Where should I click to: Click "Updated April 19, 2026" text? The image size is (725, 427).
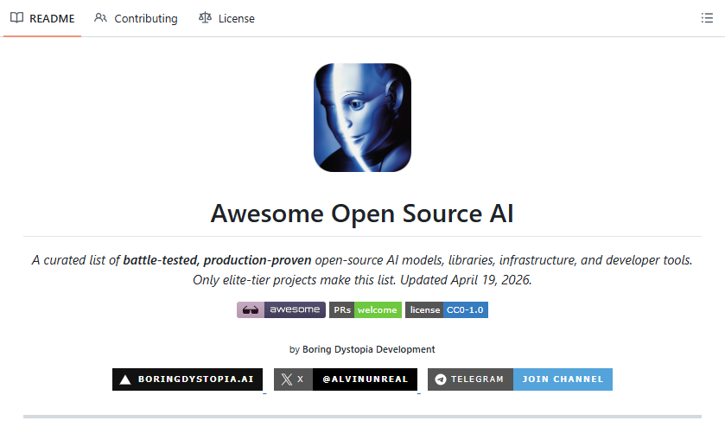point(466,280)
